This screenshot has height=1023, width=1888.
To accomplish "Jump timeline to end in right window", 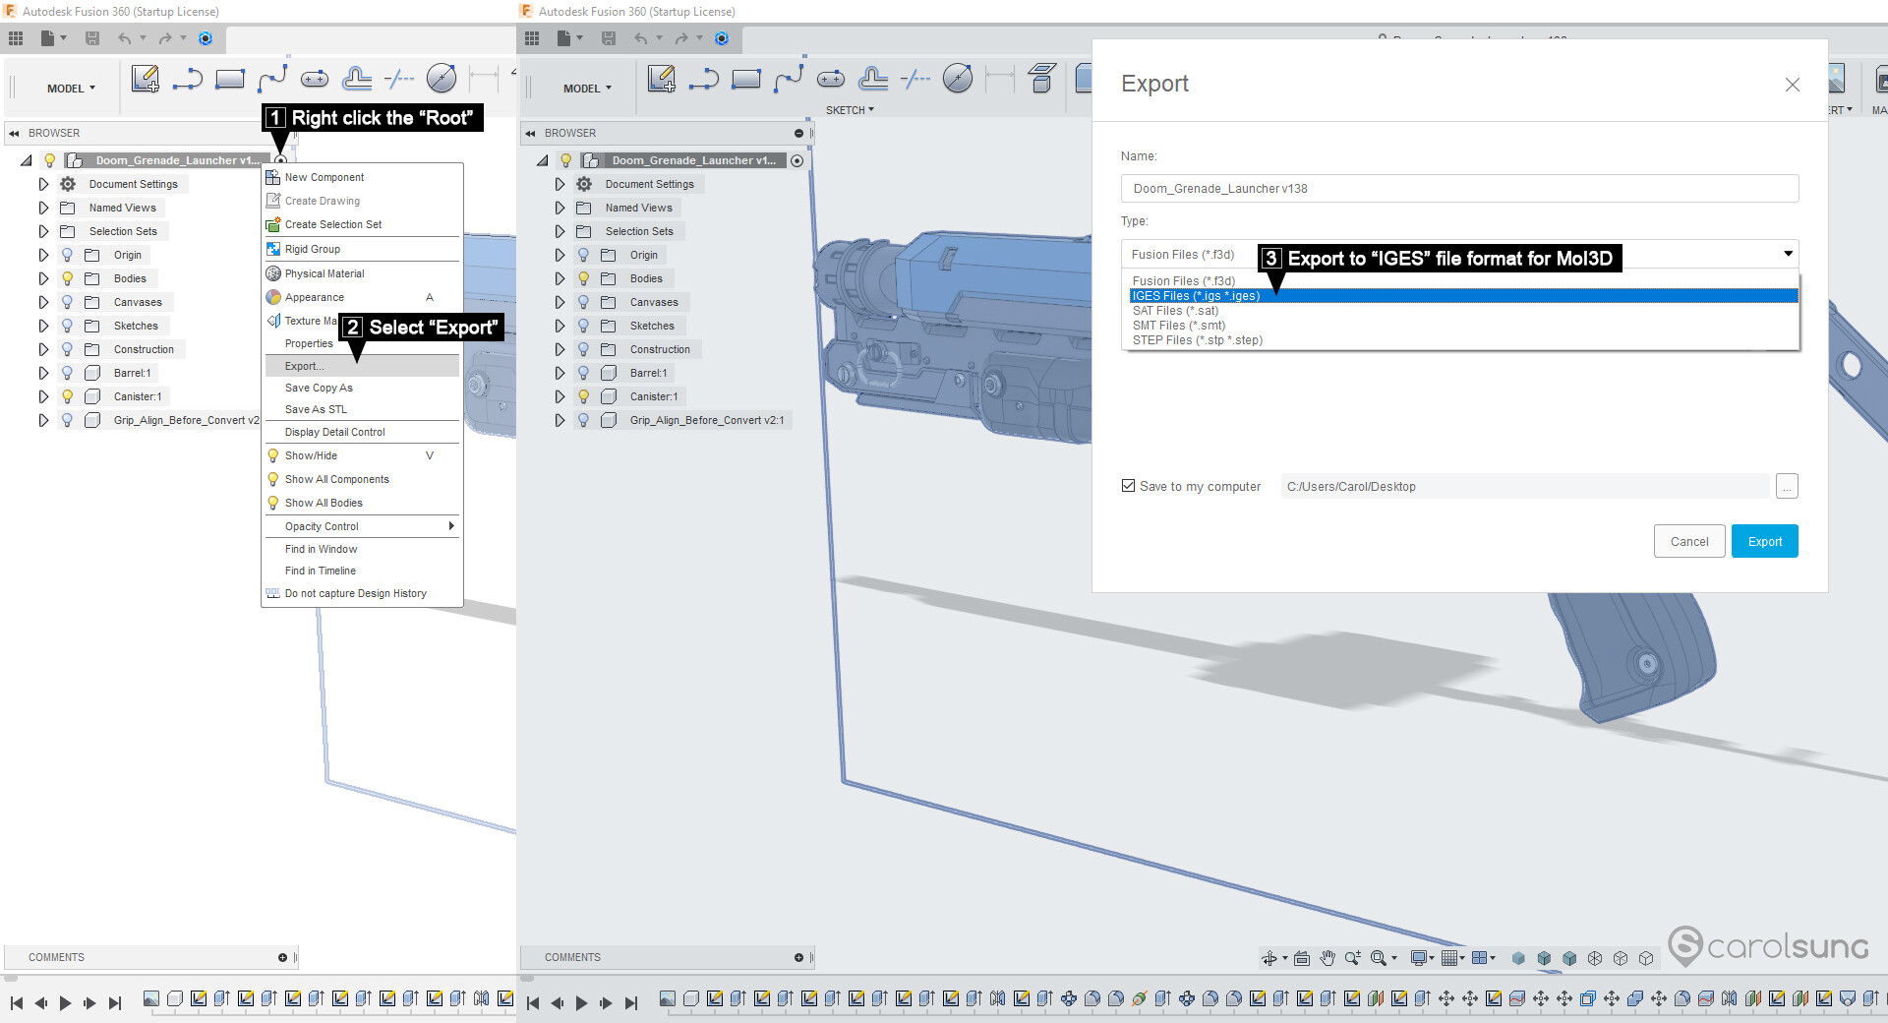I will [x=631, y=1003].
